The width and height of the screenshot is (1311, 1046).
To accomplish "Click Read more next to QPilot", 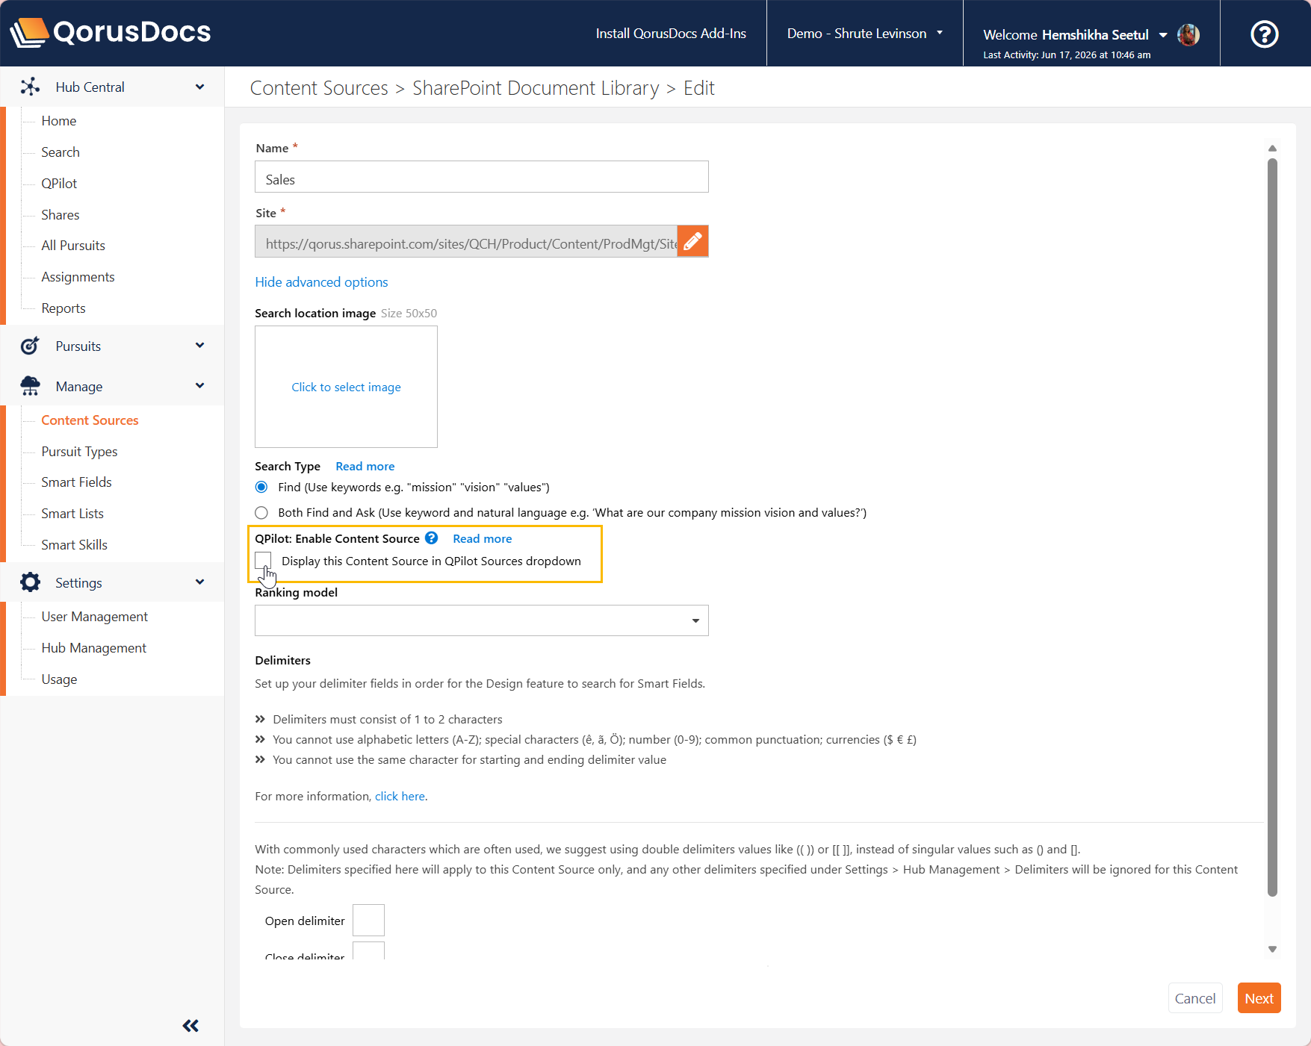I will [482, 539].
